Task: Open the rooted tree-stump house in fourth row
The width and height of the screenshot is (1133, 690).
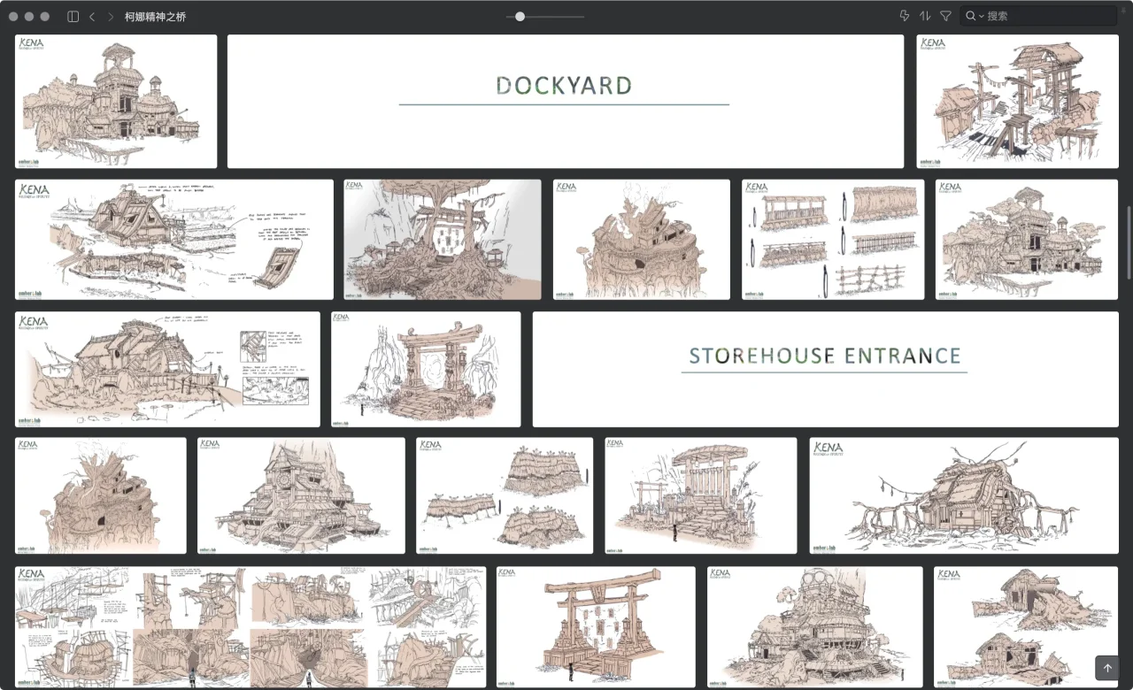Action: pyautogui.click(x=101, y=495)
